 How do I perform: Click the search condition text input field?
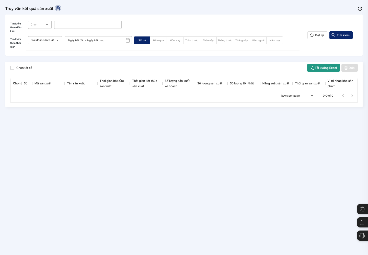point(88,25)
